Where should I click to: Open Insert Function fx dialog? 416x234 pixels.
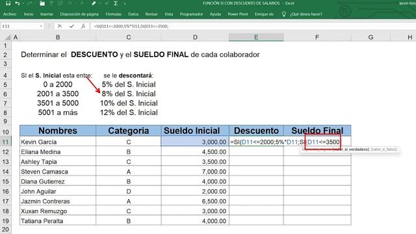tap(83, 26)
